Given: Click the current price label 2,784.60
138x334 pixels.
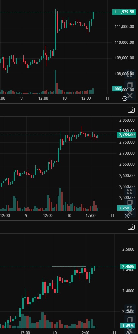Looking at the screenshot, I should 126,134.
